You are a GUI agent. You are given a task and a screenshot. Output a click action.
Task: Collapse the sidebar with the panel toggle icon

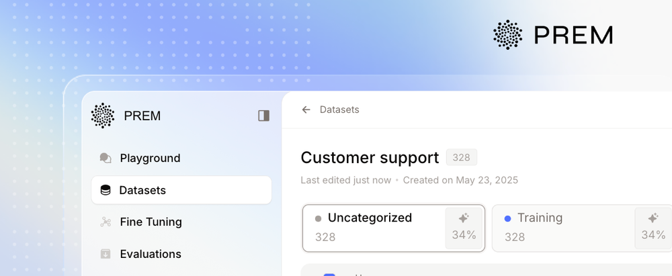click(263, 116)
